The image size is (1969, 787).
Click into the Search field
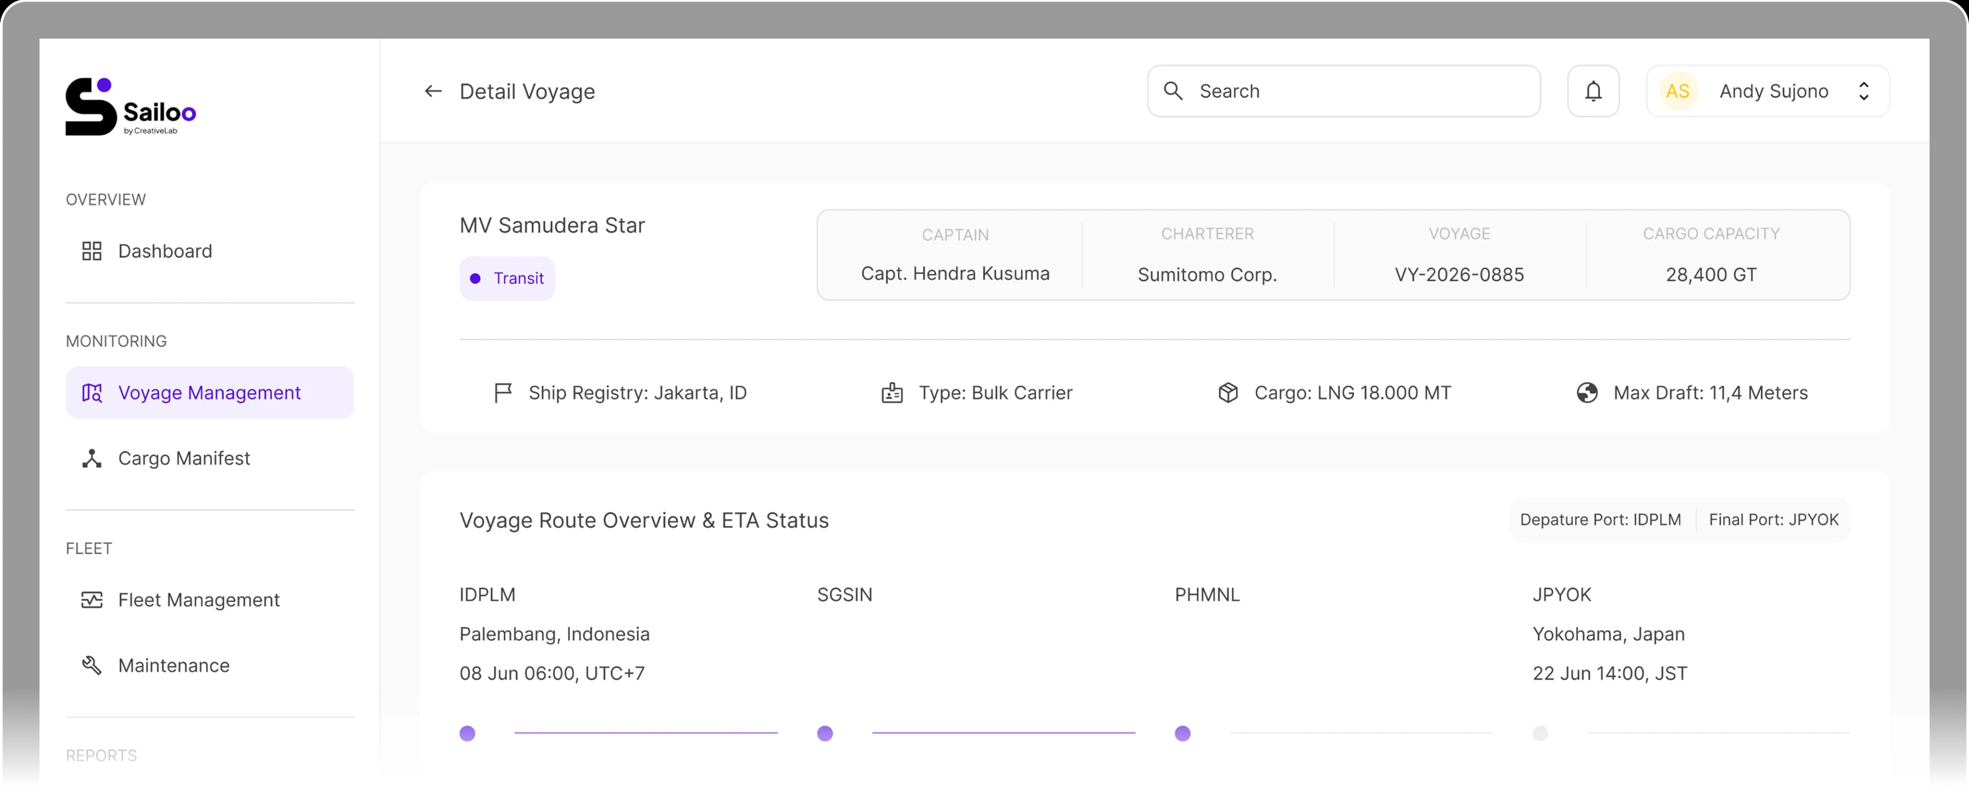click(x=1344, y=91)
